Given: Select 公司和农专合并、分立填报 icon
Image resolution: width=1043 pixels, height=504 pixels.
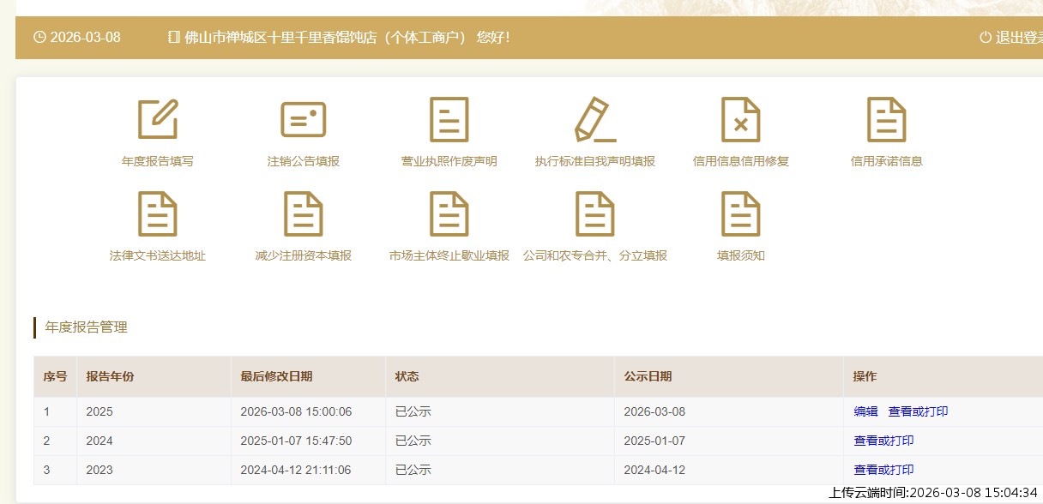Looking at the screenshot, I should (594, 213).
